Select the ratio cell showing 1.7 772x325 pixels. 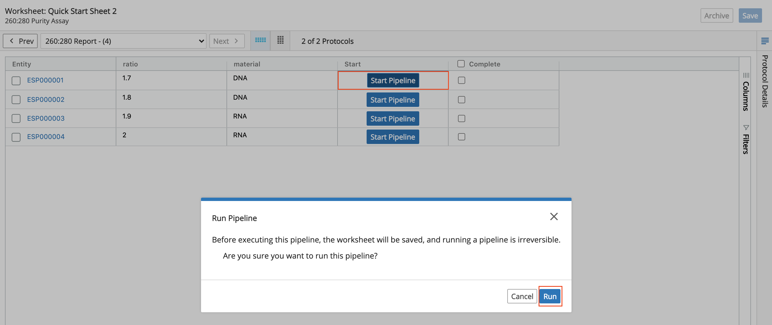[x=171, y=81]
